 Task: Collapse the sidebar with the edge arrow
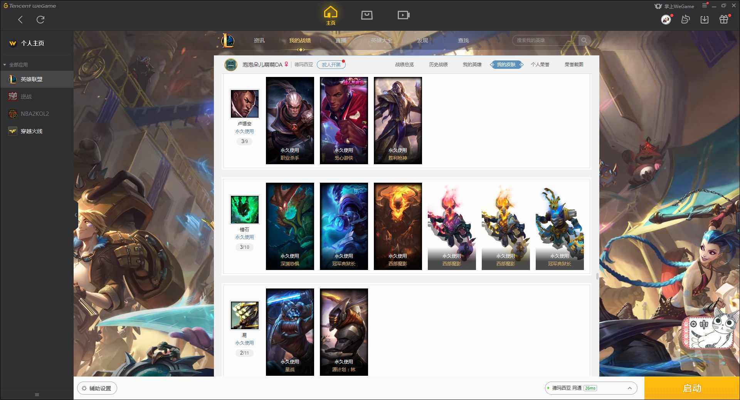point(76,215)
